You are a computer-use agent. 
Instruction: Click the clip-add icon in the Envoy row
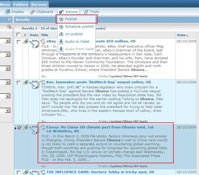coord(26,127)
